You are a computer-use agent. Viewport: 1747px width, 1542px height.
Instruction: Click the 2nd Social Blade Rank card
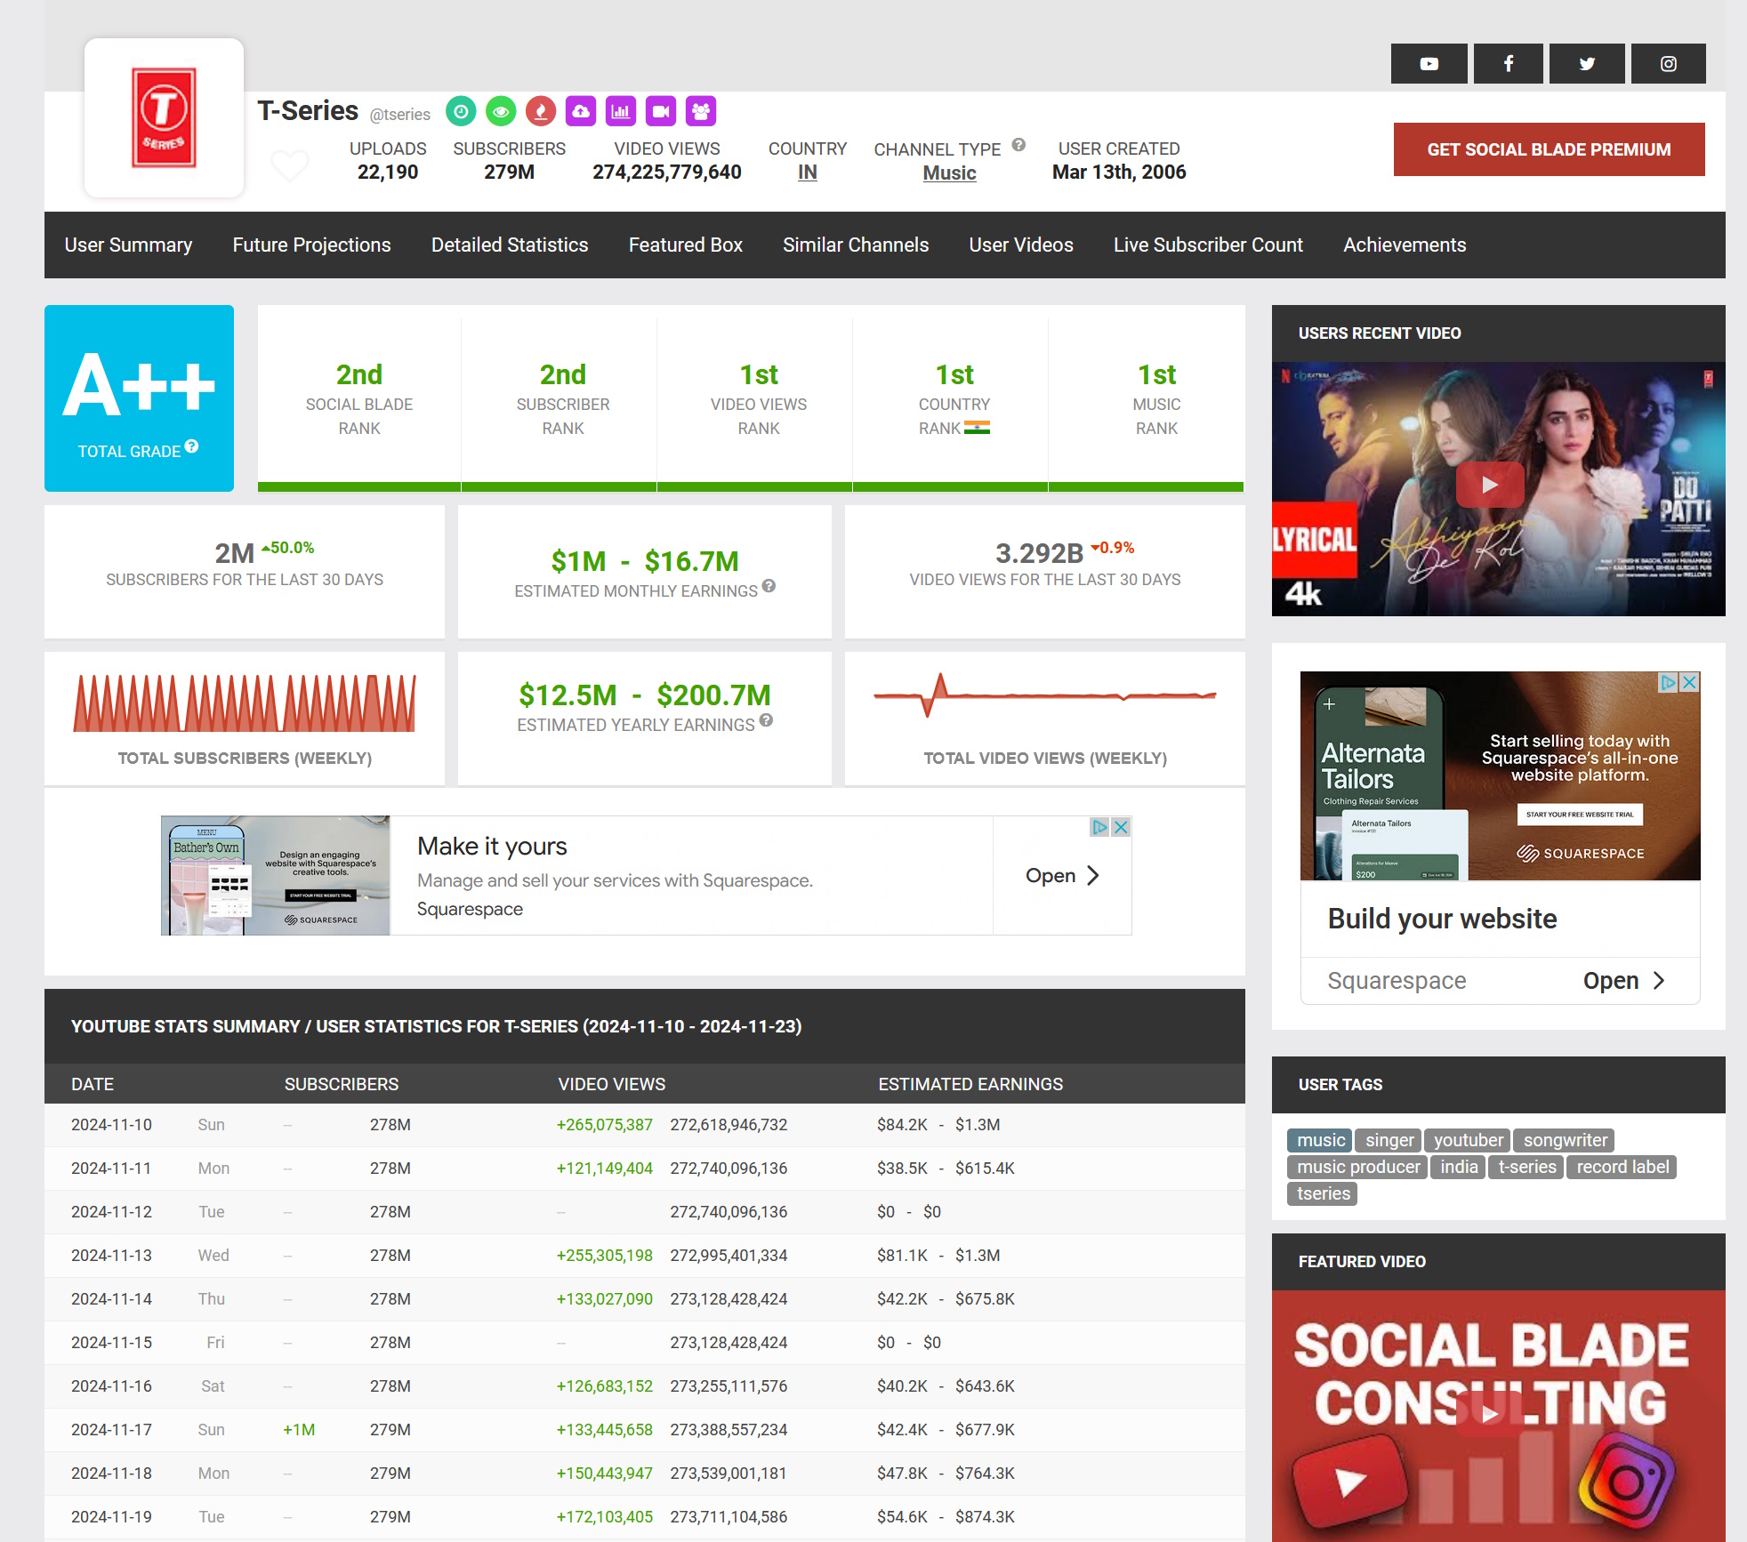359,398
